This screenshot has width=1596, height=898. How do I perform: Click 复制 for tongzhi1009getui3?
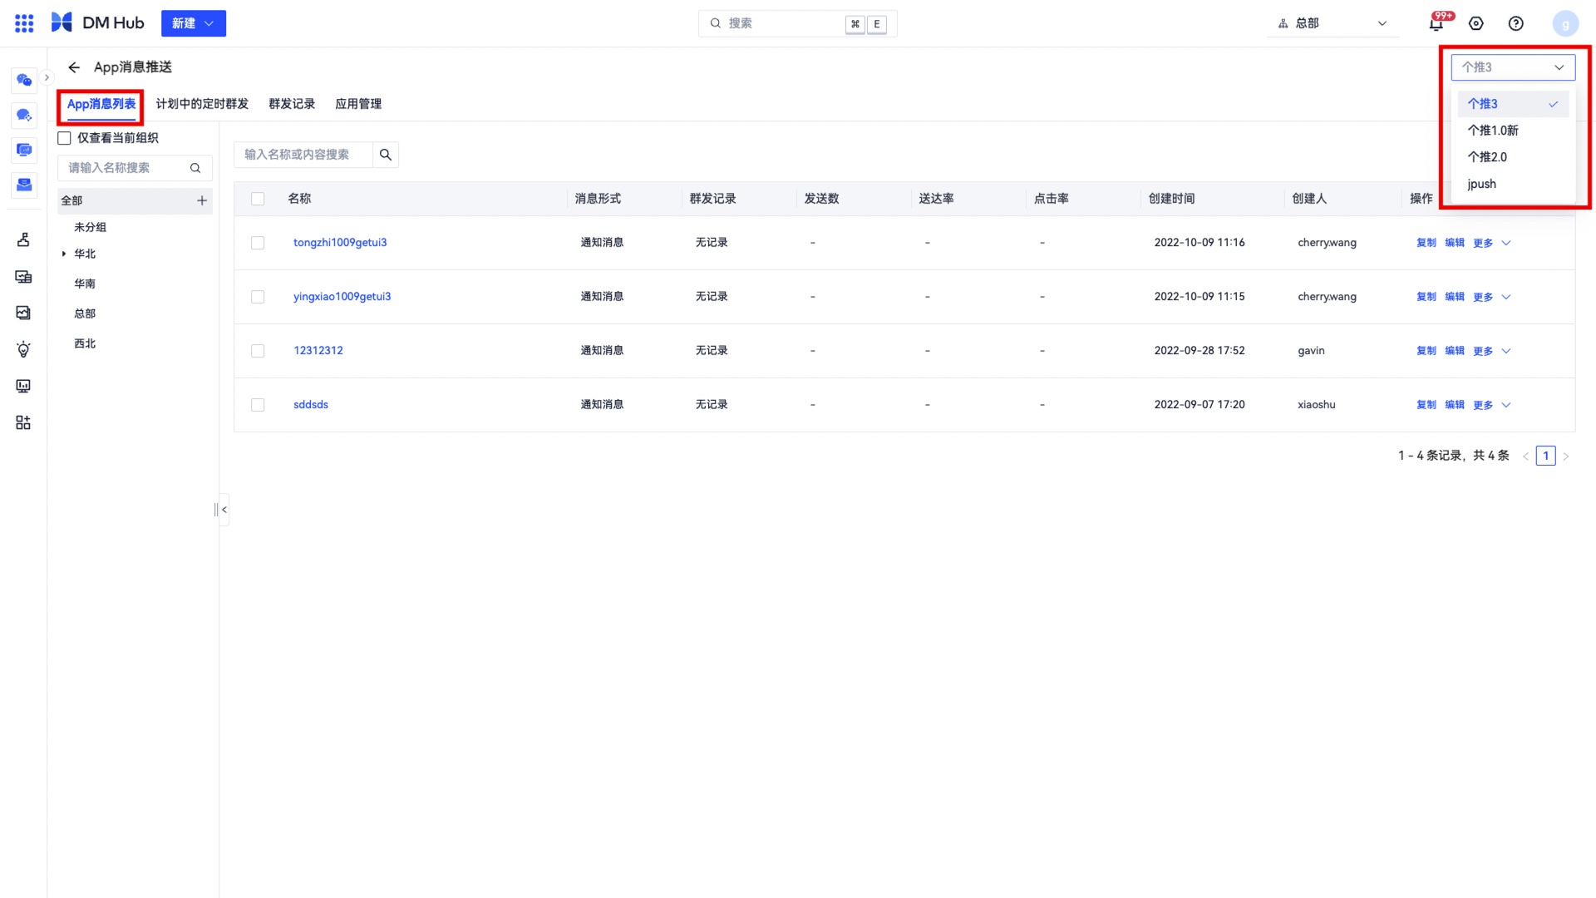[x=1426, y=243]
